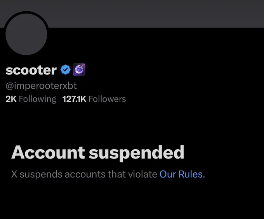Click the blue verified checkmark badge
Viewport: 264px width, 219px height.
66,70
